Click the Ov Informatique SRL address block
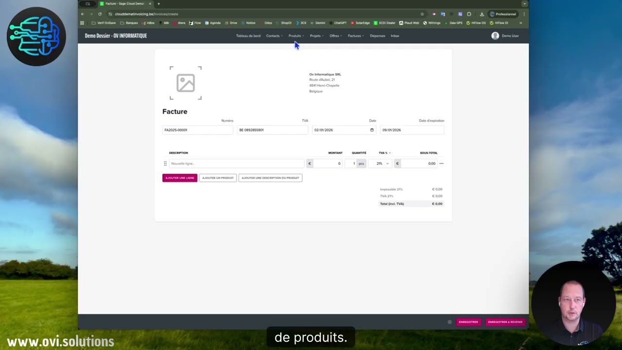 (325, 83)
